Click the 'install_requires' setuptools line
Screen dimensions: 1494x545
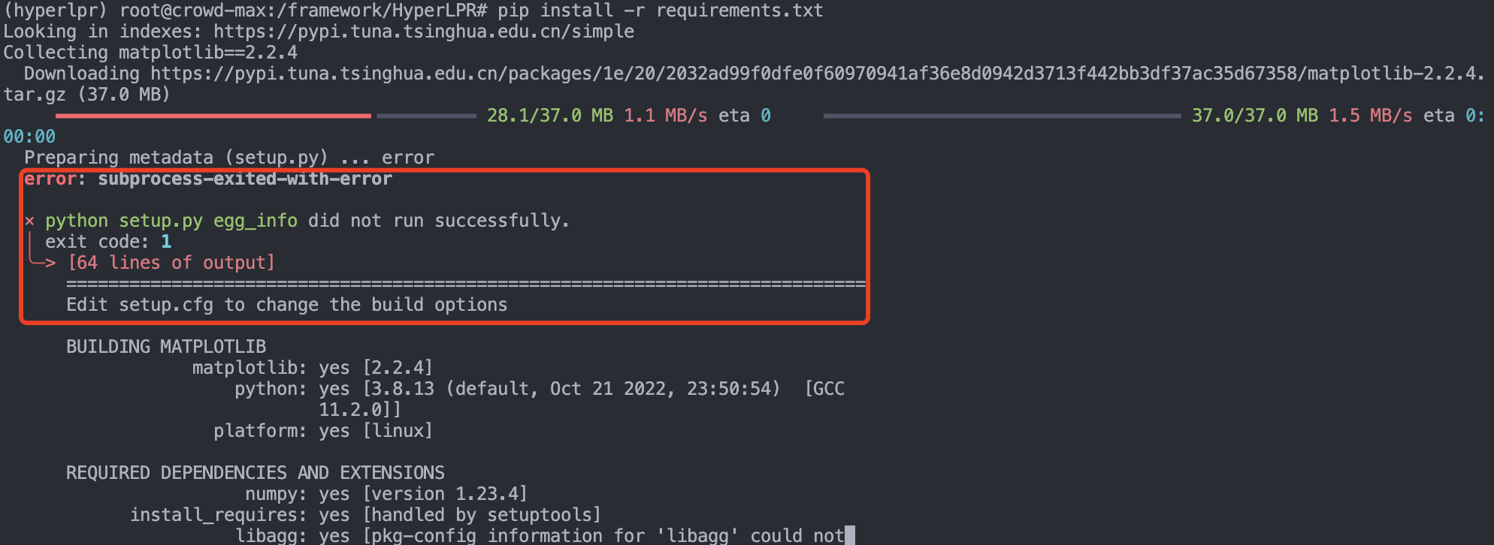tap(365, 515)
